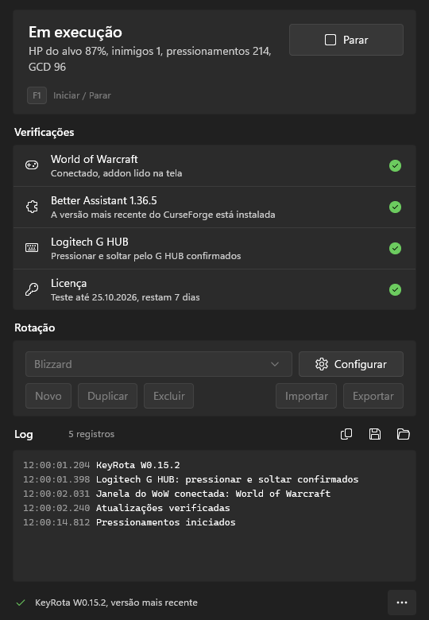Click the green check icon beside KeyRota version

click(21, 603)
